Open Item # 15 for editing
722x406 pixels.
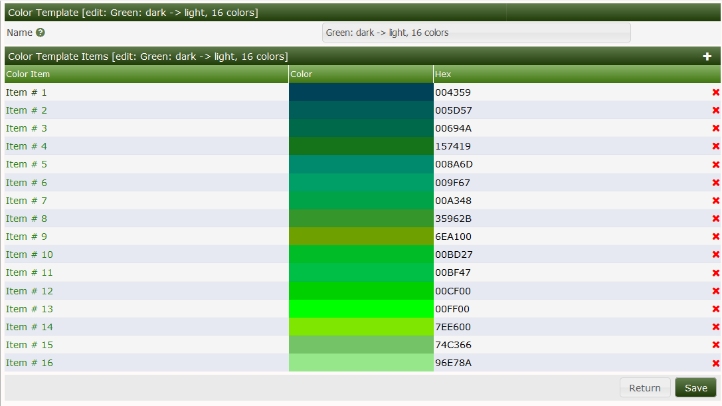click(x=29, y=345)
